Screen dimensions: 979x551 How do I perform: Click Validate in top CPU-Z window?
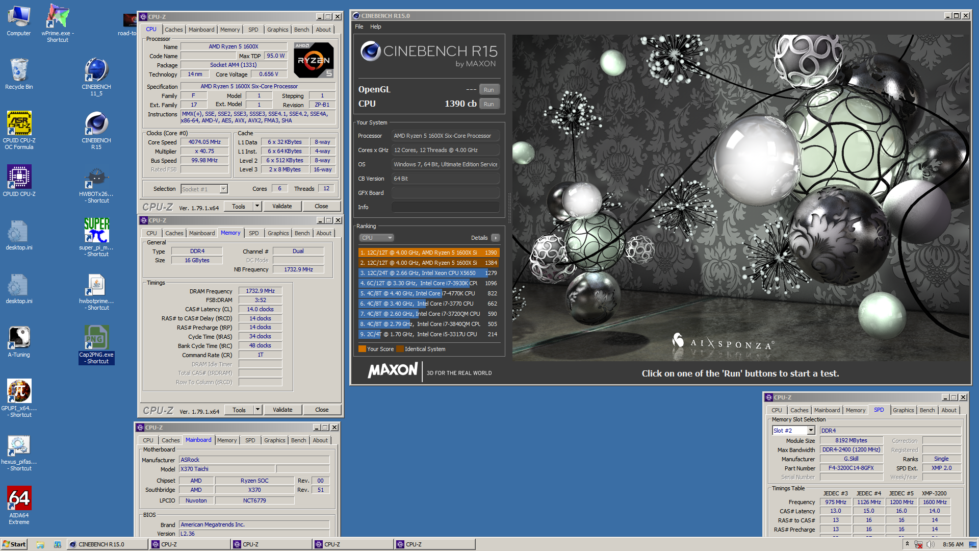tap(282, 206)
